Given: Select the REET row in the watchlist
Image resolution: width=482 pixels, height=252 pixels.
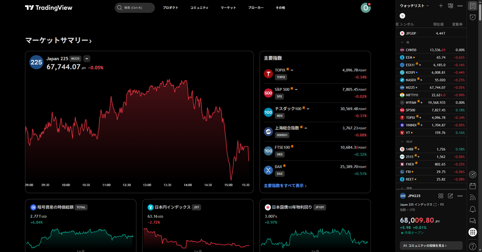Looking at the screenshot, I should click(x=431, y=179).
